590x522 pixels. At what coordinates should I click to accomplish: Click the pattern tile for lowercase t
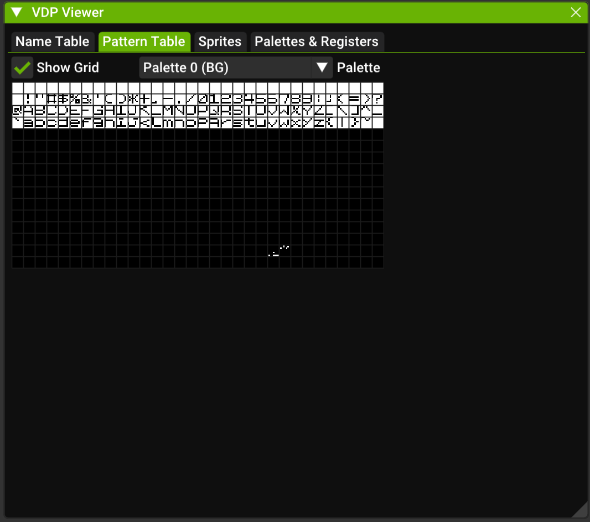(250, 123)
